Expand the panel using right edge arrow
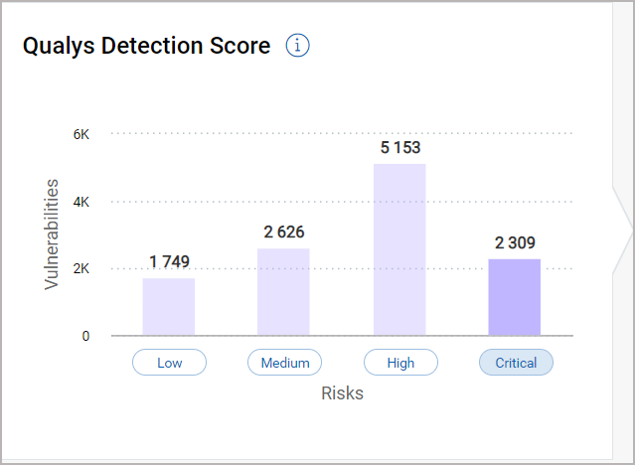 click(x=625, y=232)
